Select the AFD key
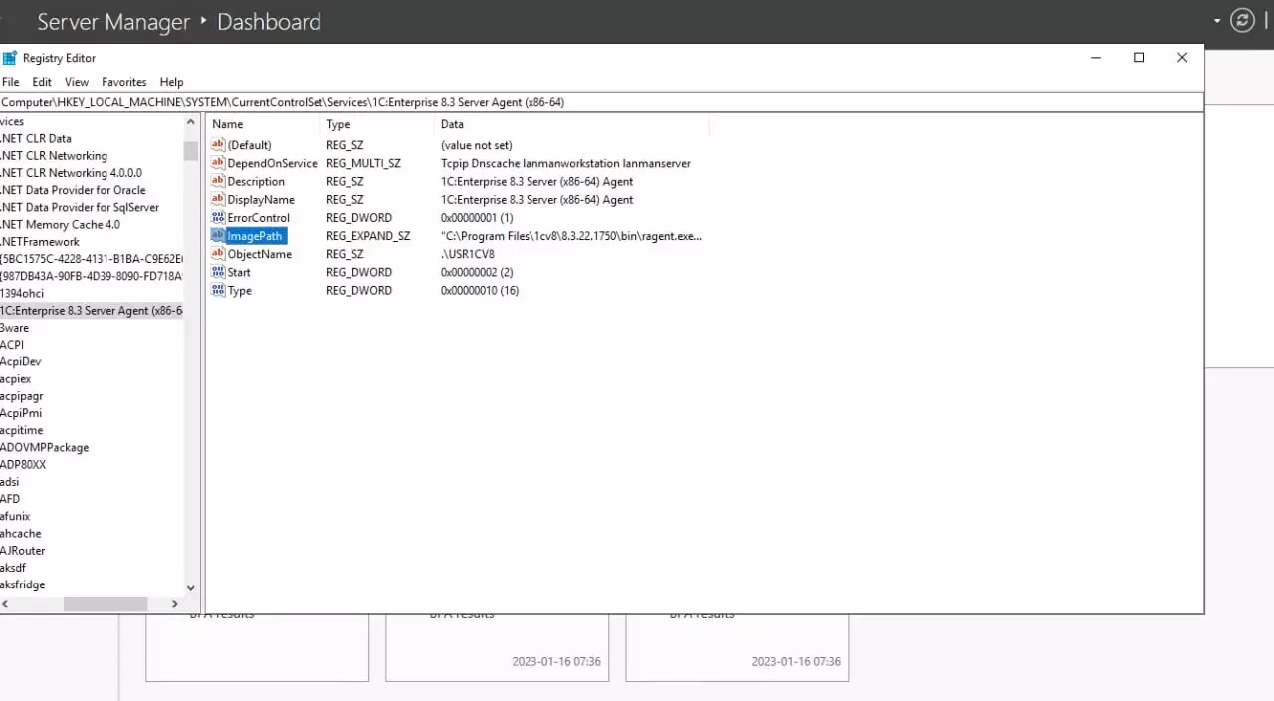Screen dimensions: 1274x701 tap(10, 499)
